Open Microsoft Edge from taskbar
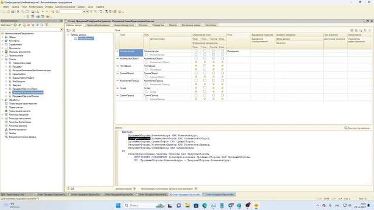The width and height of the screenshot is (374, 210). tap(205, 205)
